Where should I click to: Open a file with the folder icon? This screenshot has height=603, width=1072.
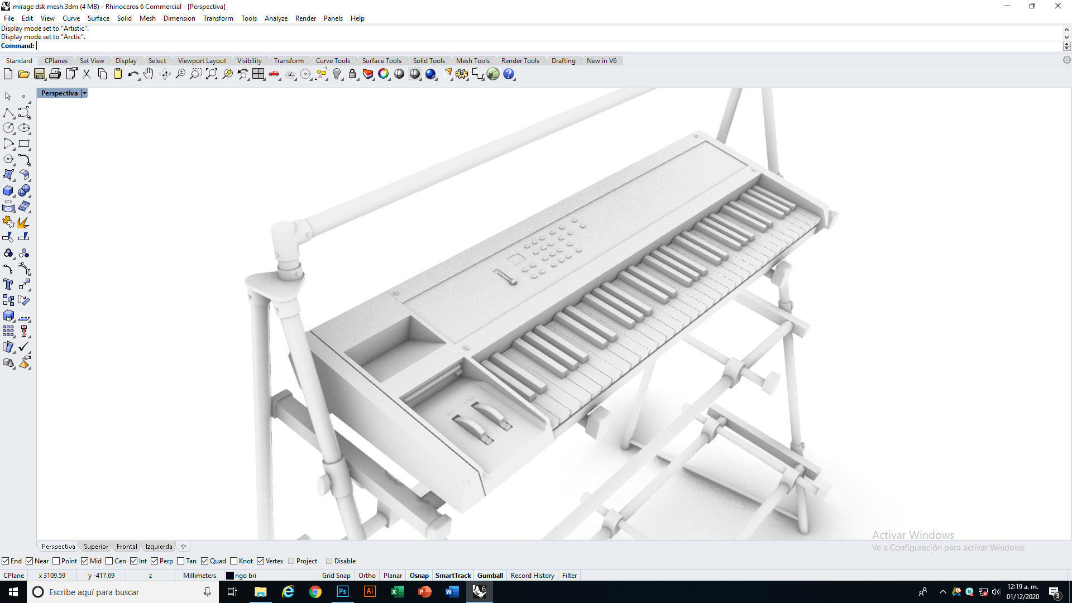click(23, 74)
